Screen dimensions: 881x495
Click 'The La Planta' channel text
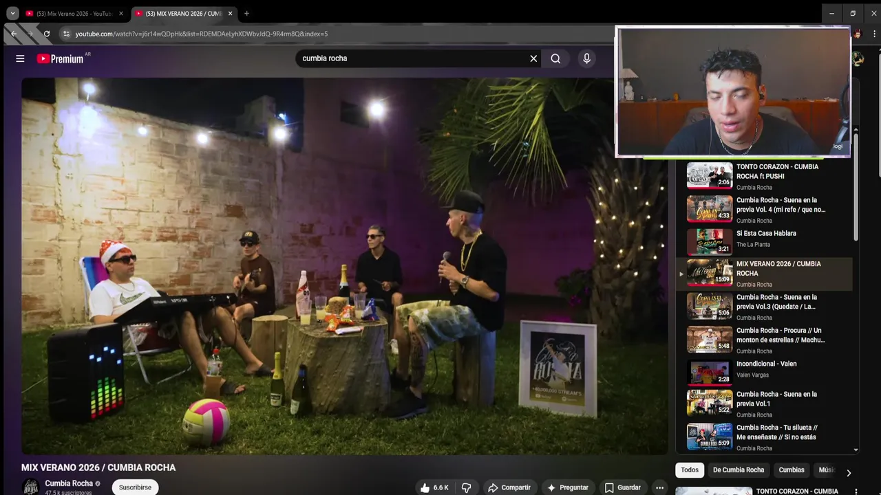pyautogui.click(x=753, y=245)
